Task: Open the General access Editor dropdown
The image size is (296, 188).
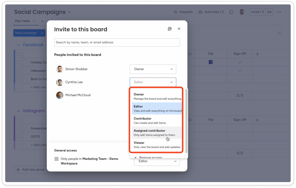Action: (157, 161)
